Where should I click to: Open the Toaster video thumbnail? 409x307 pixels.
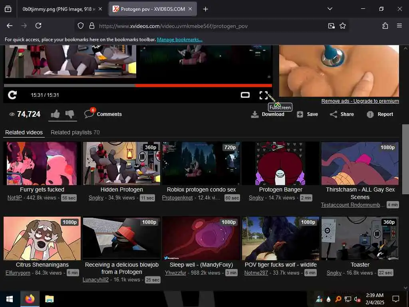tap(360, 238)
